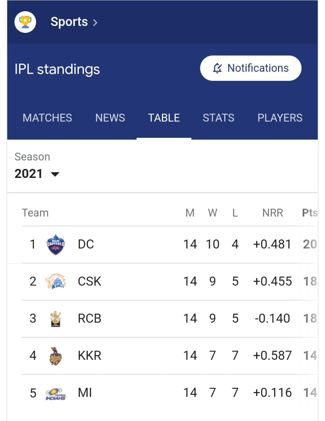Click the Chennai Super Kings logo

[55, 282]
